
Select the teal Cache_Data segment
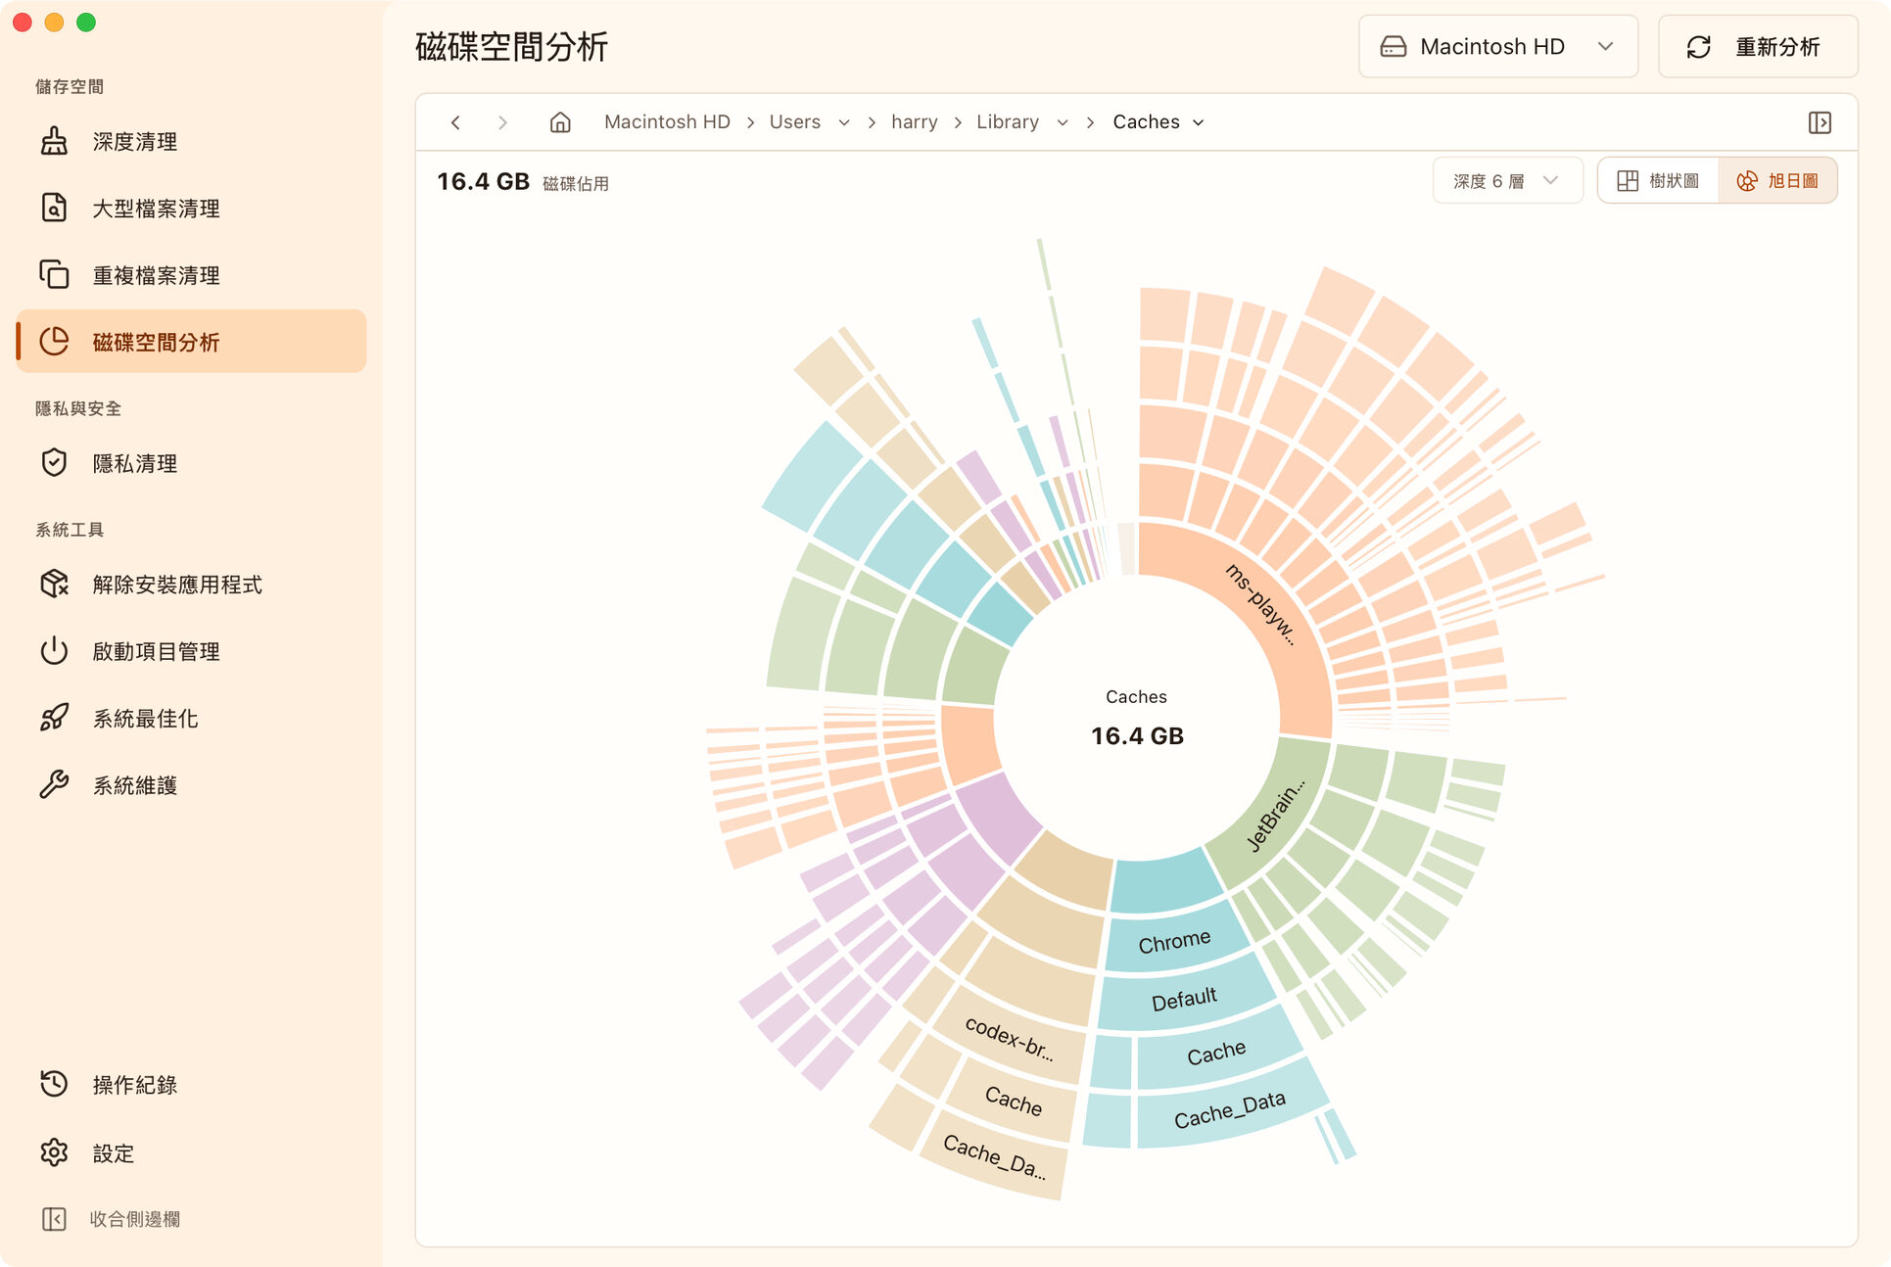(x=1230, y=1108)
